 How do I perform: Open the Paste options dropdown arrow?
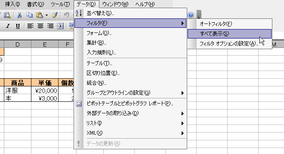46,15
